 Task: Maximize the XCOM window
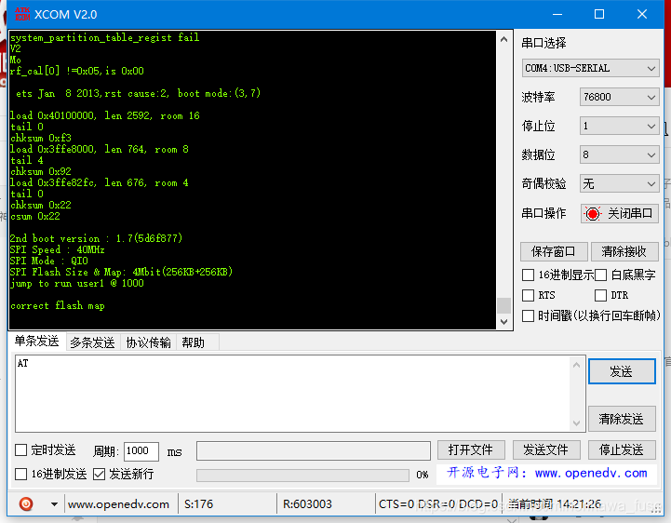(599, 14)
